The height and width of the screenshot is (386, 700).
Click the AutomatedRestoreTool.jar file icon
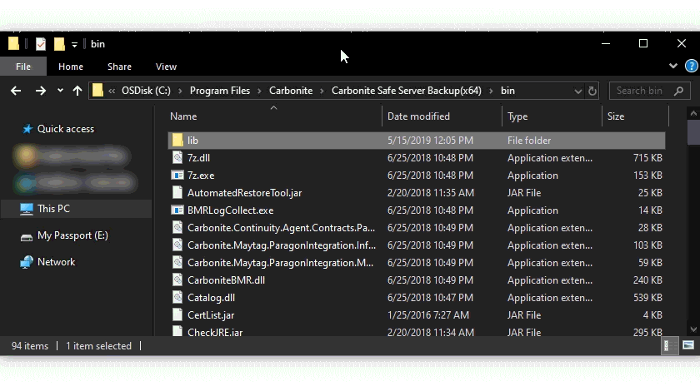tap(177, 192)
